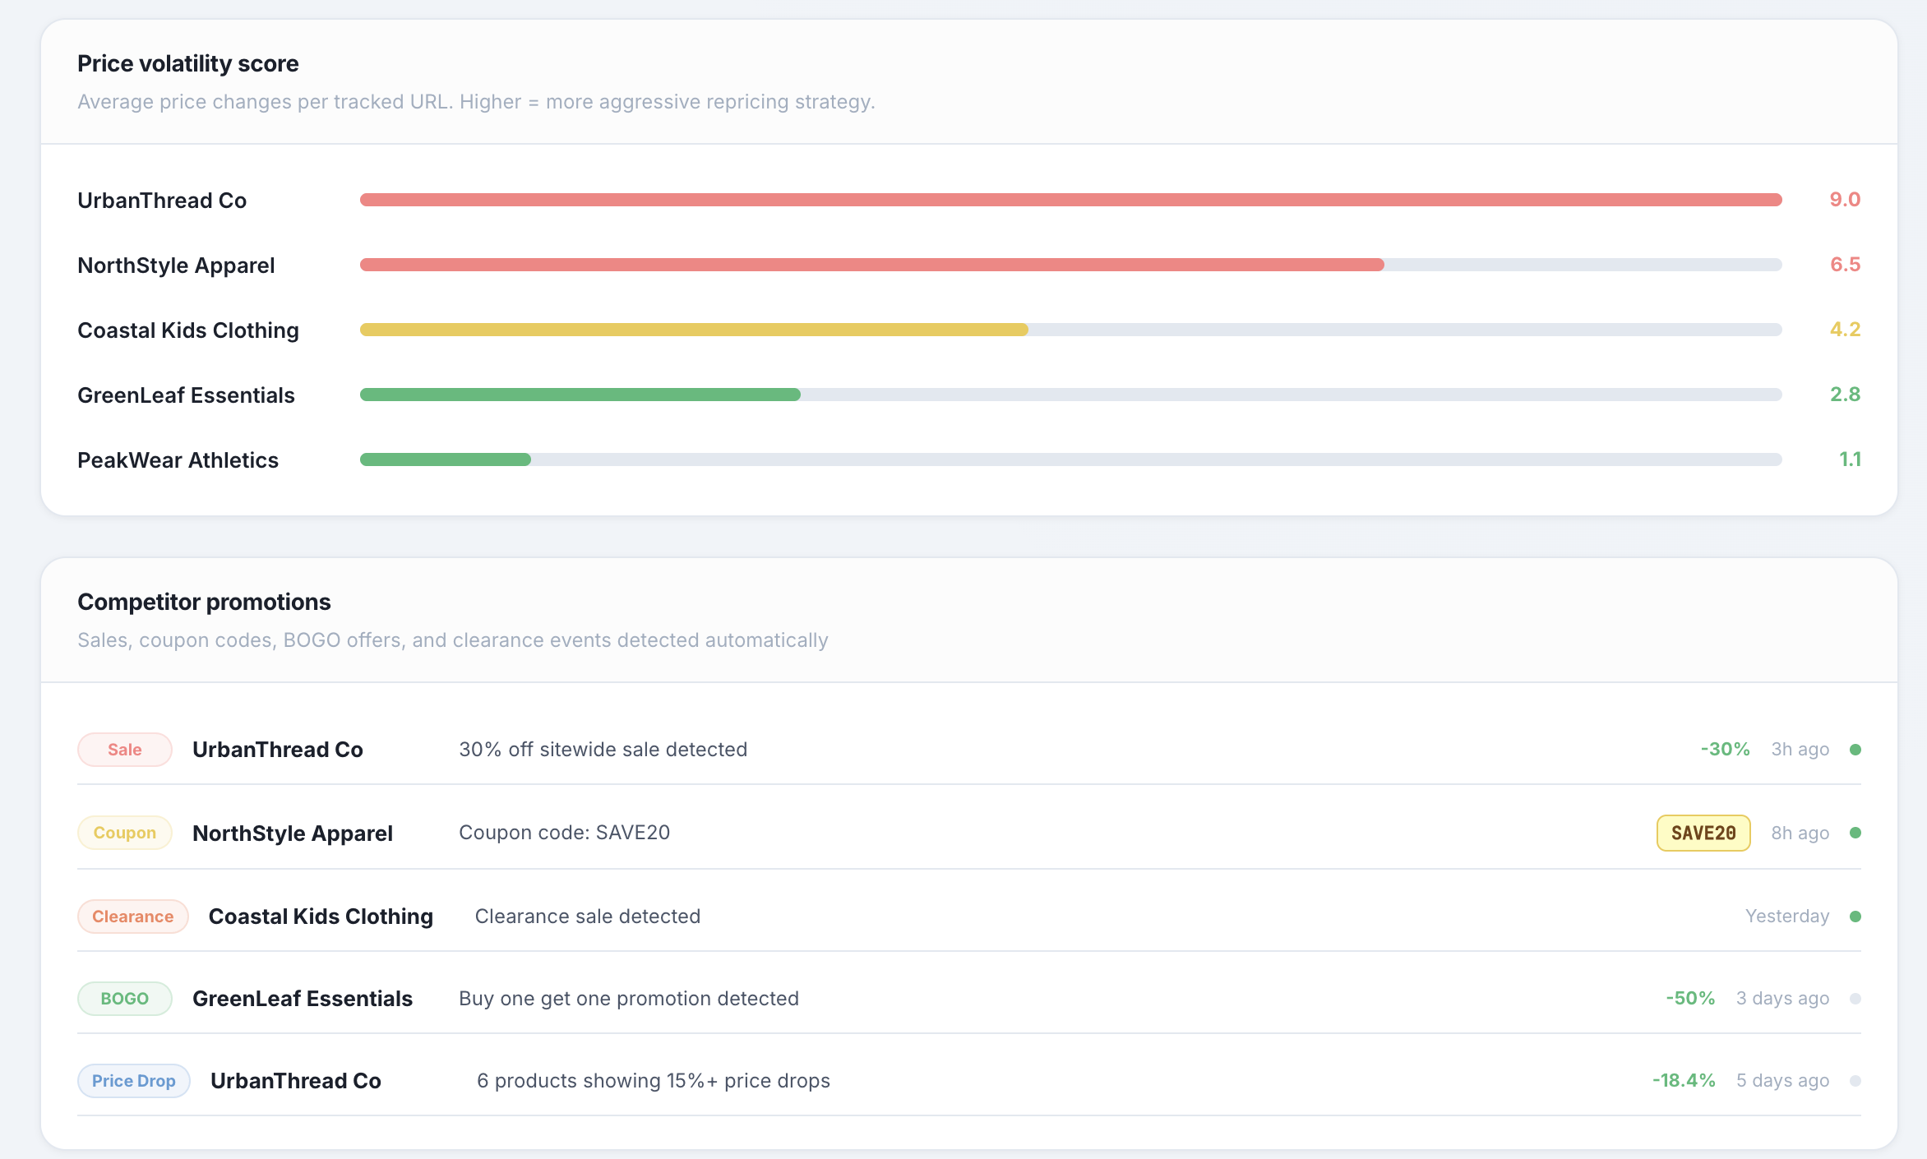
Task: Select the Price volatility score heading
Action: (187, 62)
